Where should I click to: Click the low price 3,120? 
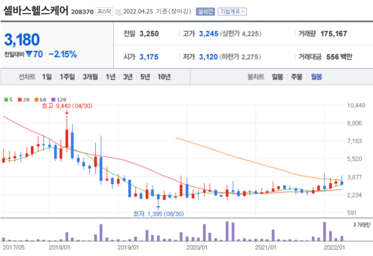[208, 57]
